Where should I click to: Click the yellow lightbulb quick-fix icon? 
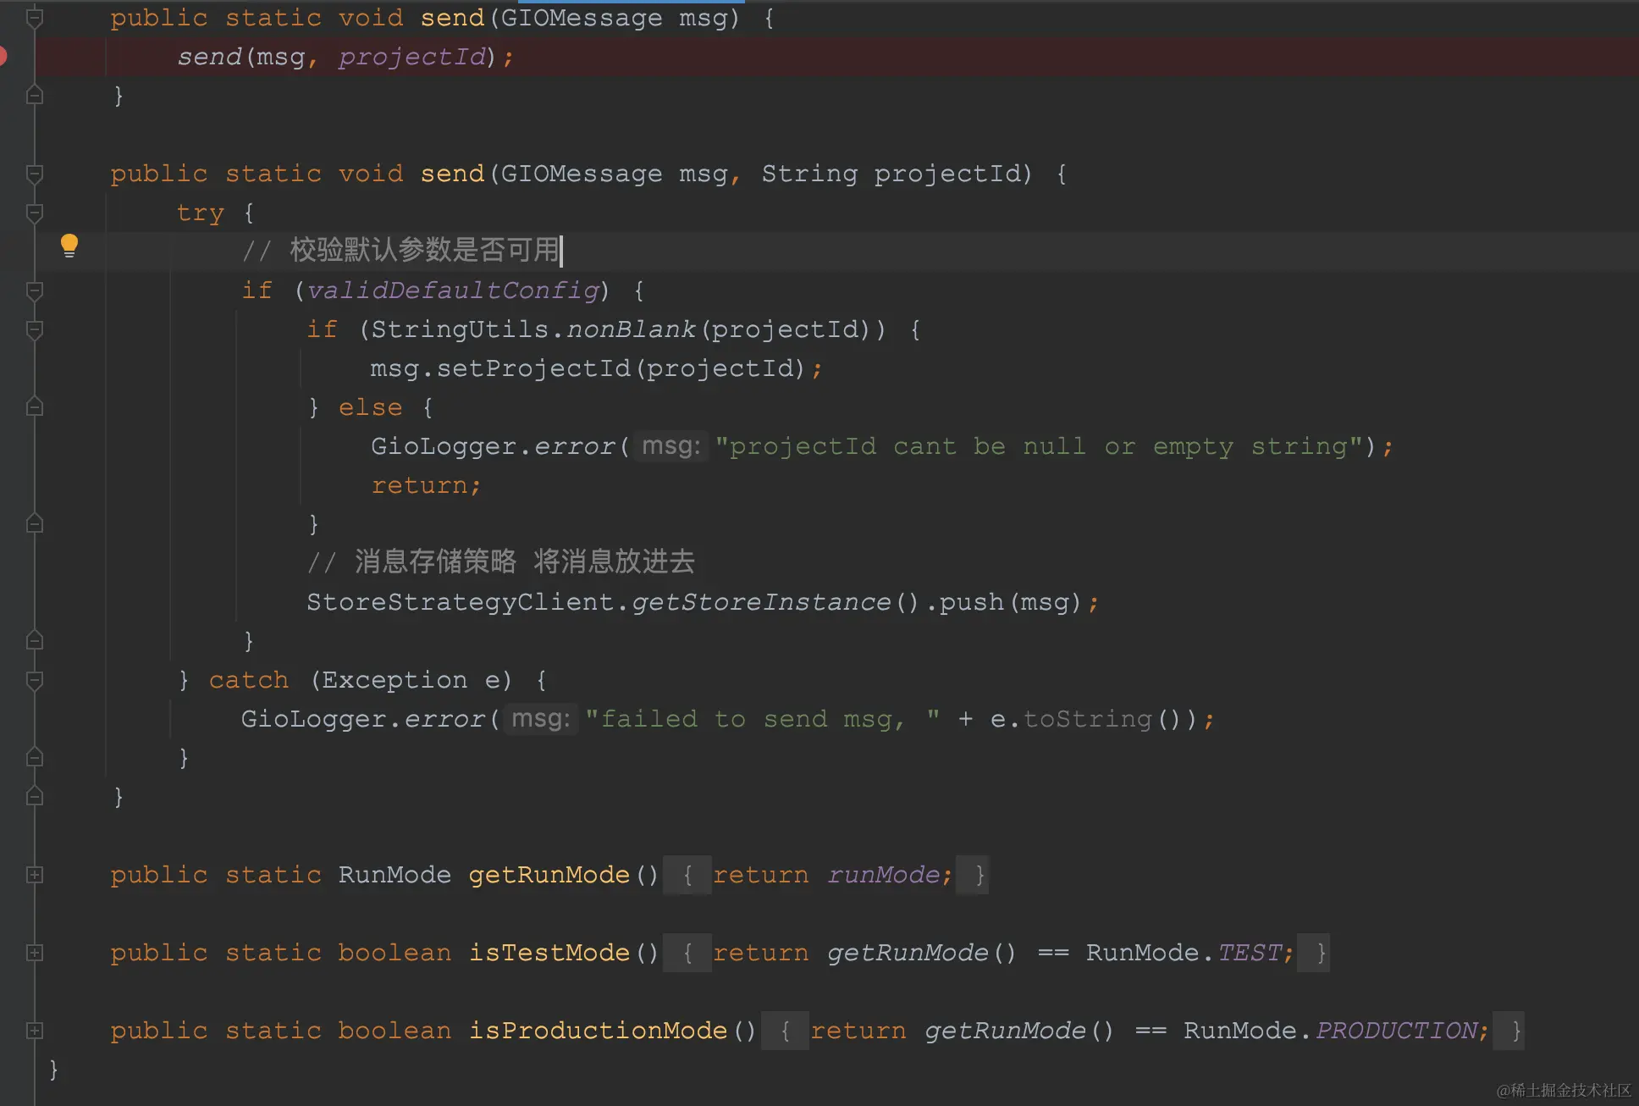pos(69,246)
